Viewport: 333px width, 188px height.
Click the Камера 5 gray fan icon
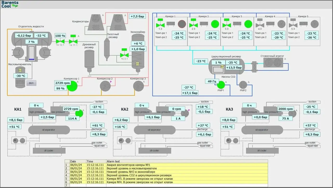point(315,24)
